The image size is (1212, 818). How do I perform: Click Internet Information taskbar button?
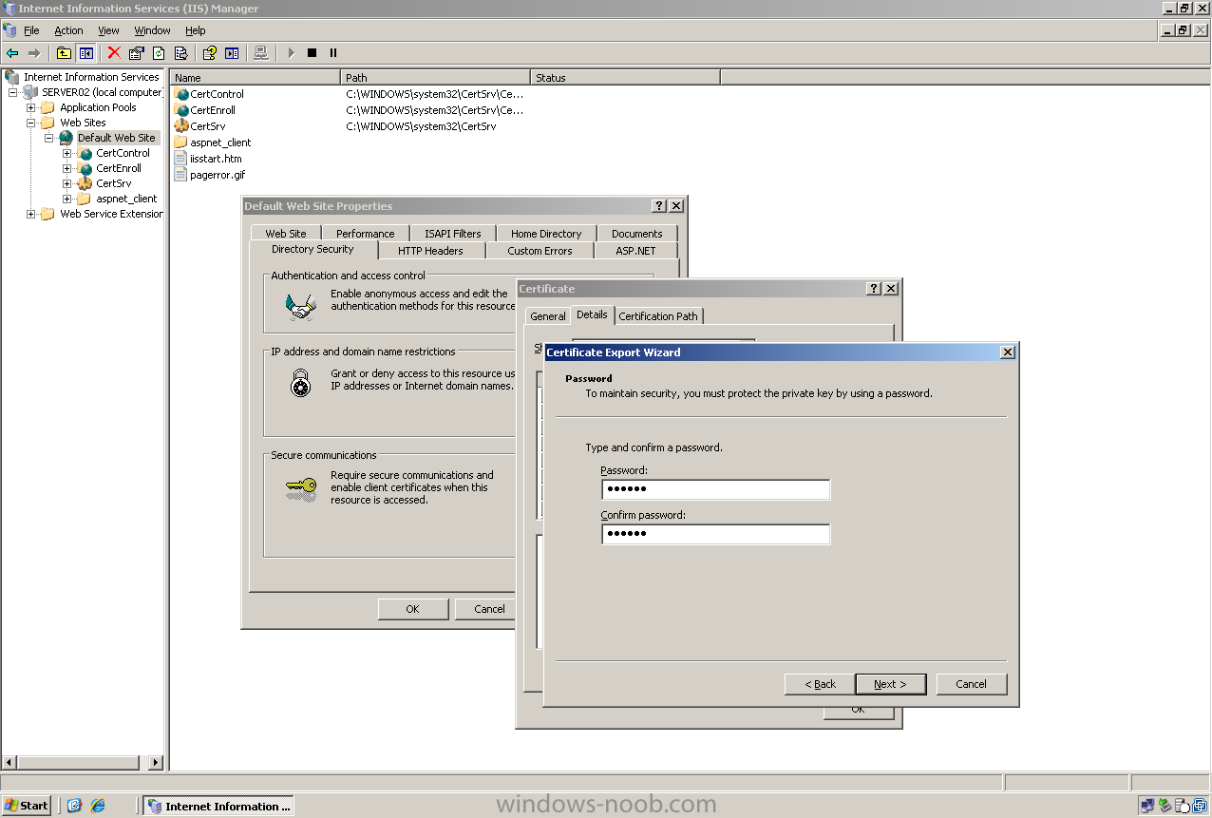(218, 806)
